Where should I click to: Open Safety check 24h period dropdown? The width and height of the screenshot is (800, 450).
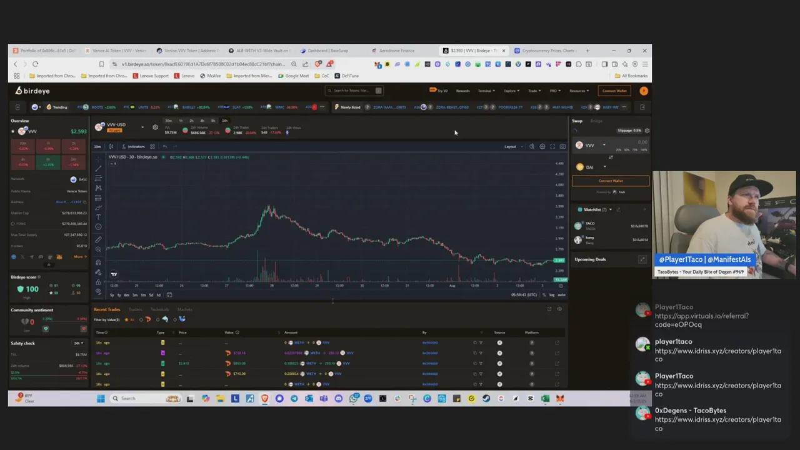pos(78,343)
